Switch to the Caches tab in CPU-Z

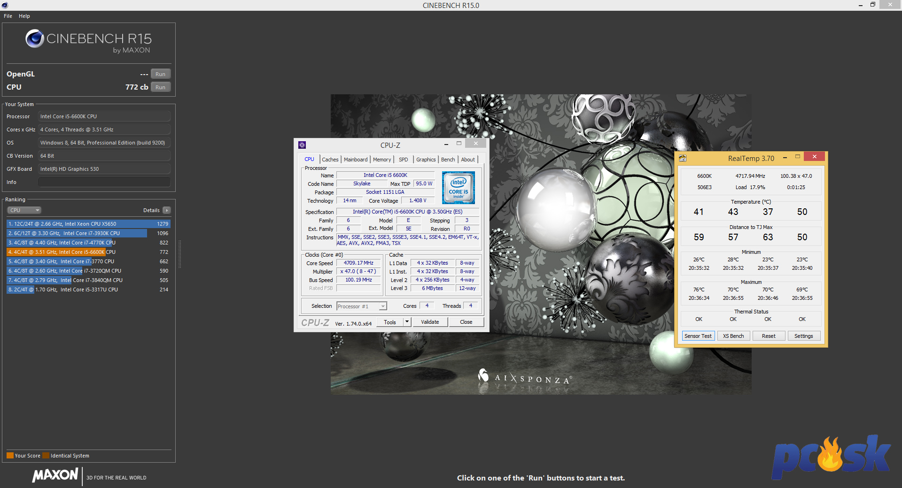(330, 160)
